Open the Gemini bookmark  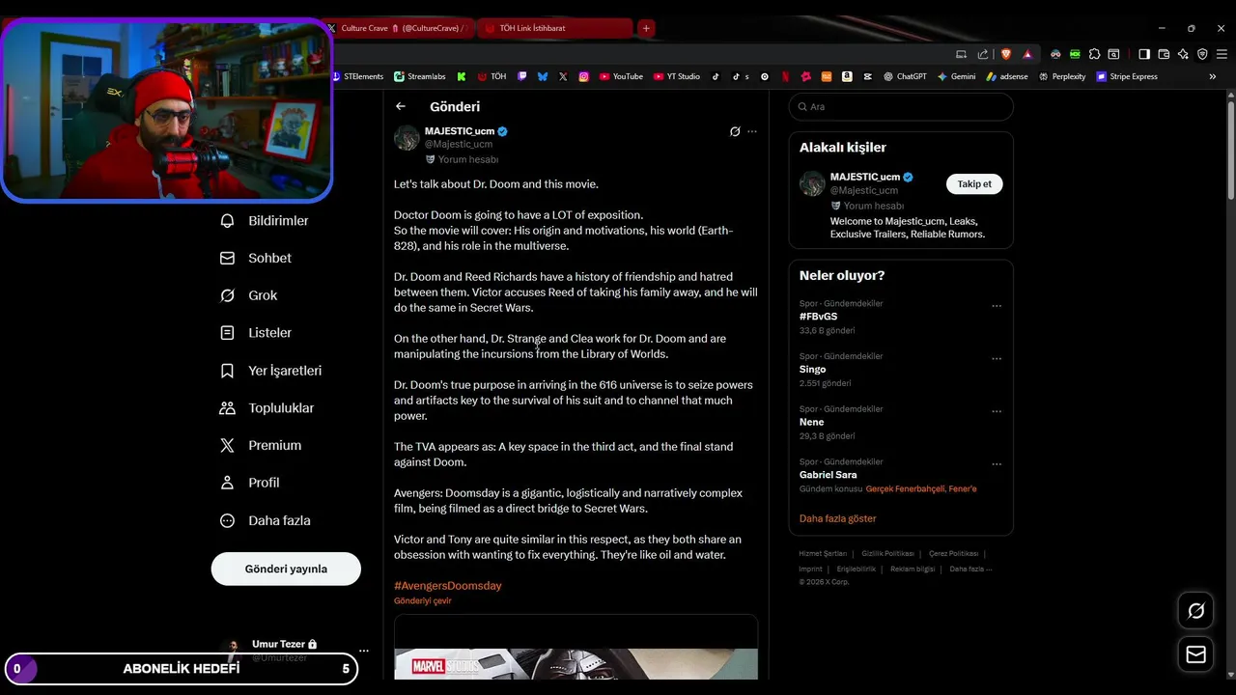point(956,76)
